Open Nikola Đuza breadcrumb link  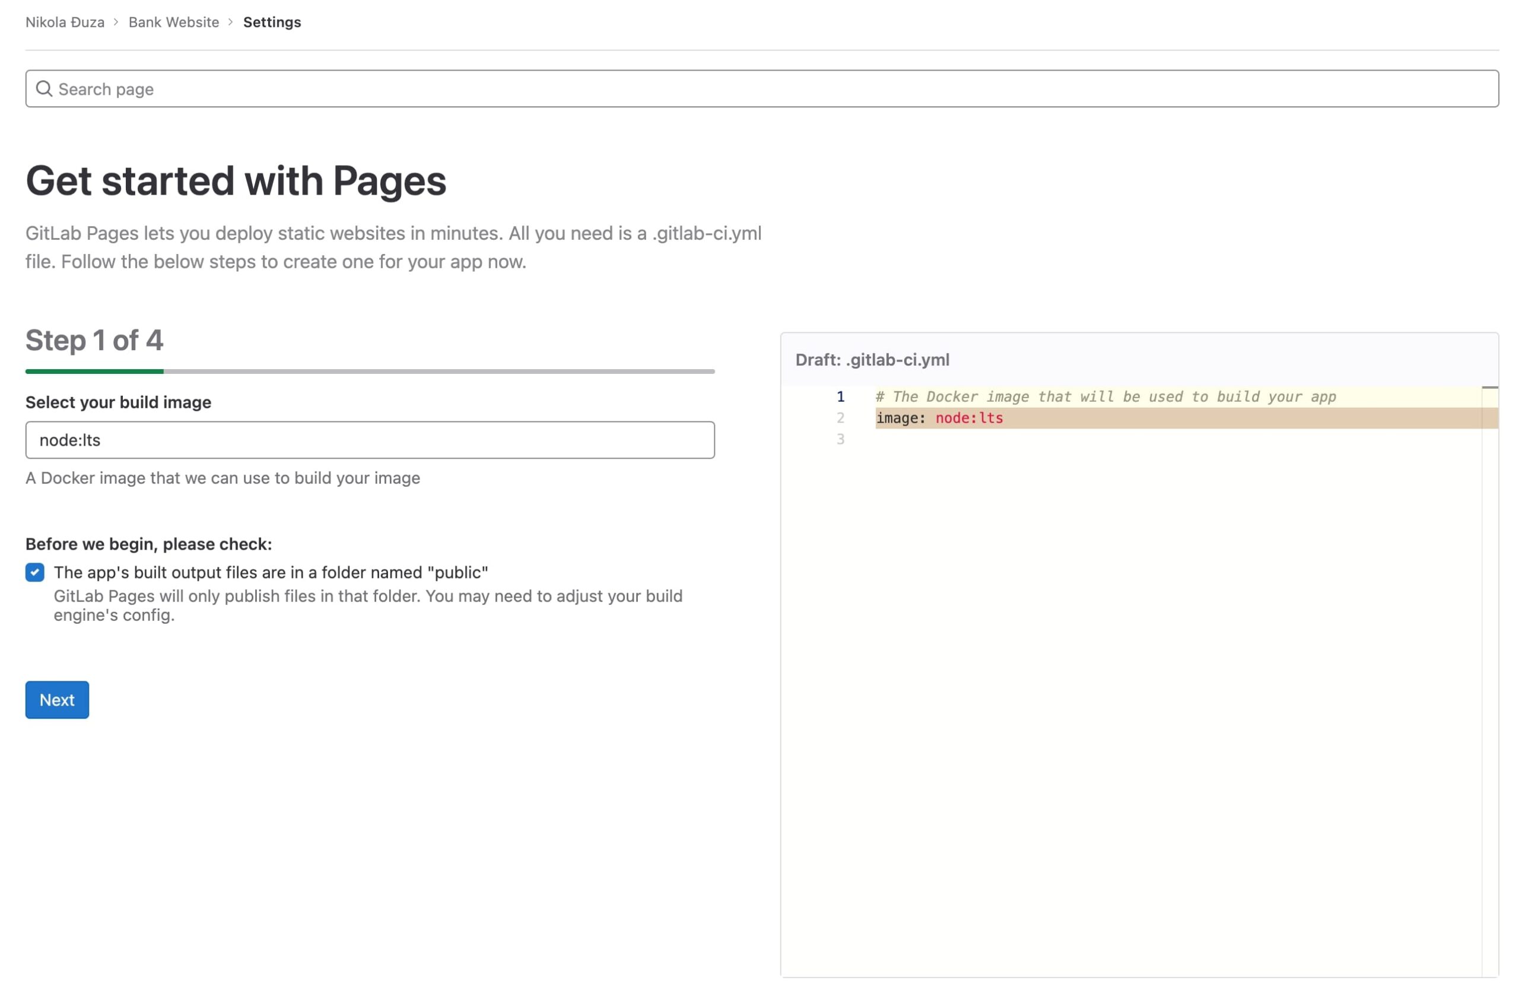click(65, 23)
